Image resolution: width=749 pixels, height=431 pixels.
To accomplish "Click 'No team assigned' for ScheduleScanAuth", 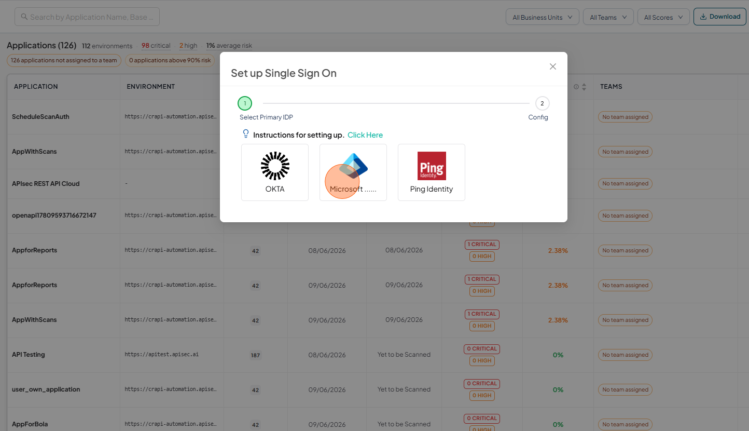I will pyautogui.click(x=625, y=117).
